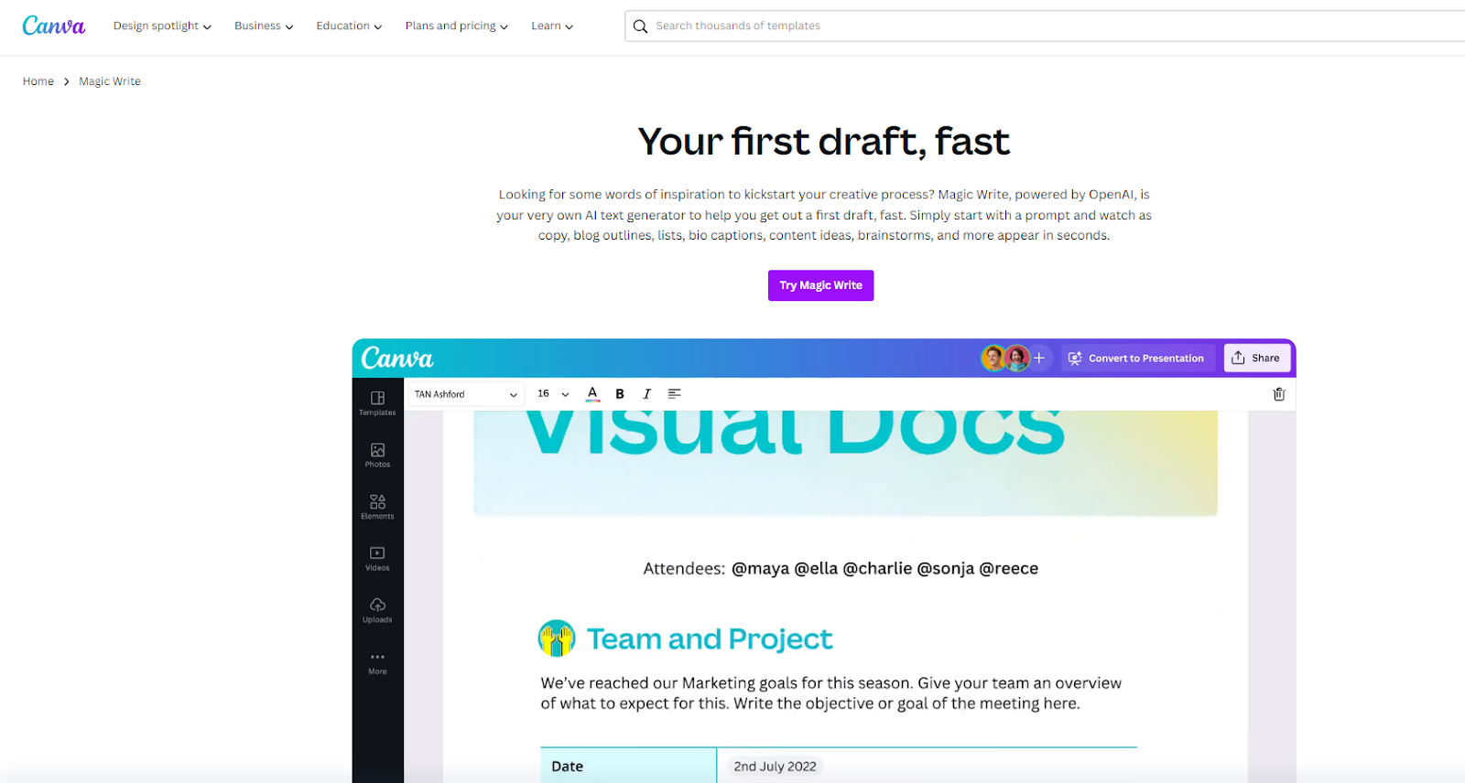Open the Elements panel in the editor sidebar
Image resolution: width=1465 pixels, height=783 pixels.
click(x=377, y=507)
